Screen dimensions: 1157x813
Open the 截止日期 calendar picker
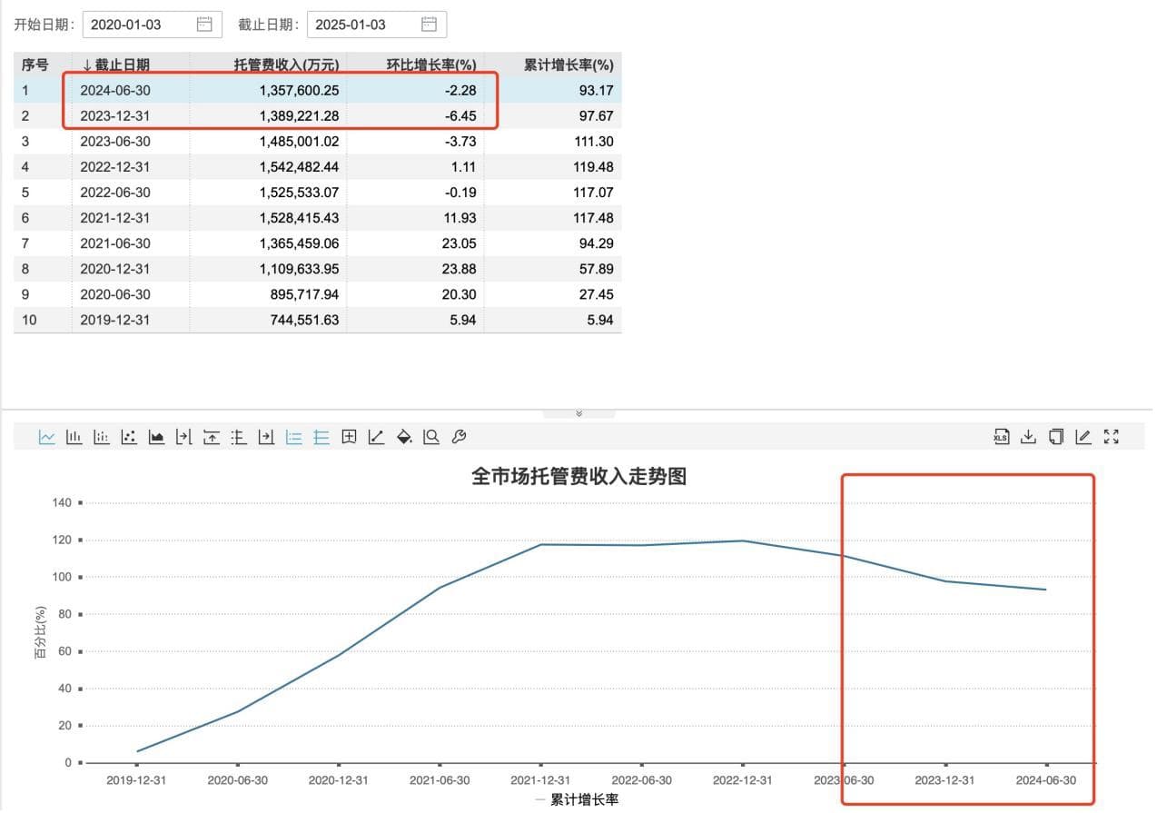point(429,25)
